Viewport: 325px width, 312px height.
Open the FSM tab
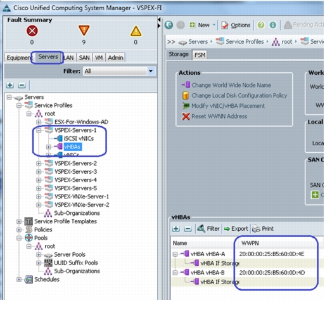200,55
